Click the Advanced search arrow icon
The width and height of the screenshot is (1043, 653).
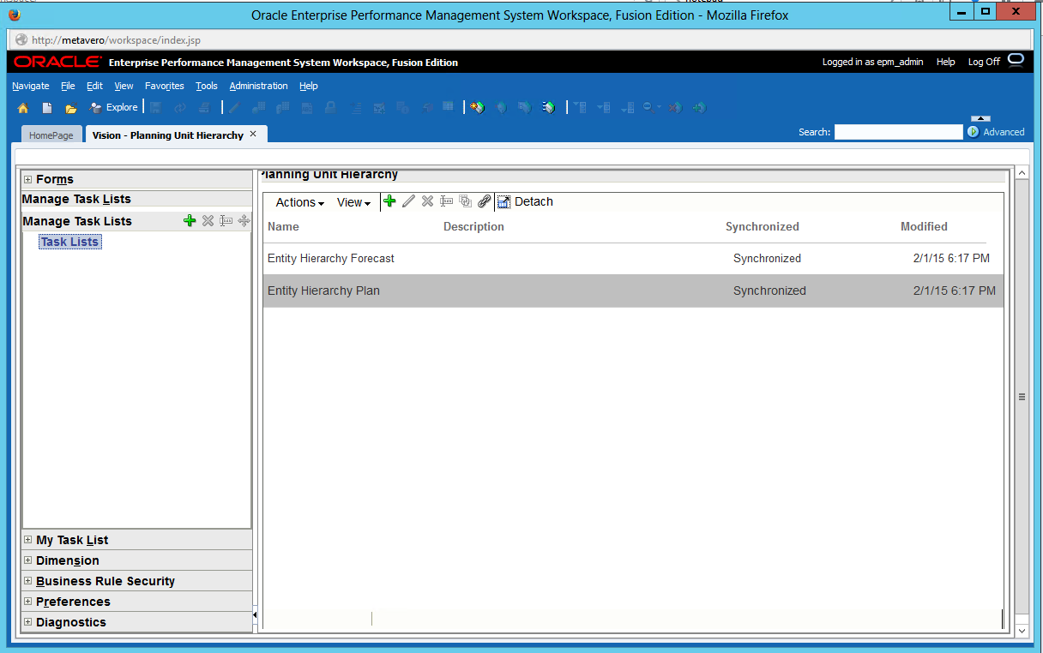click(973, 132)
